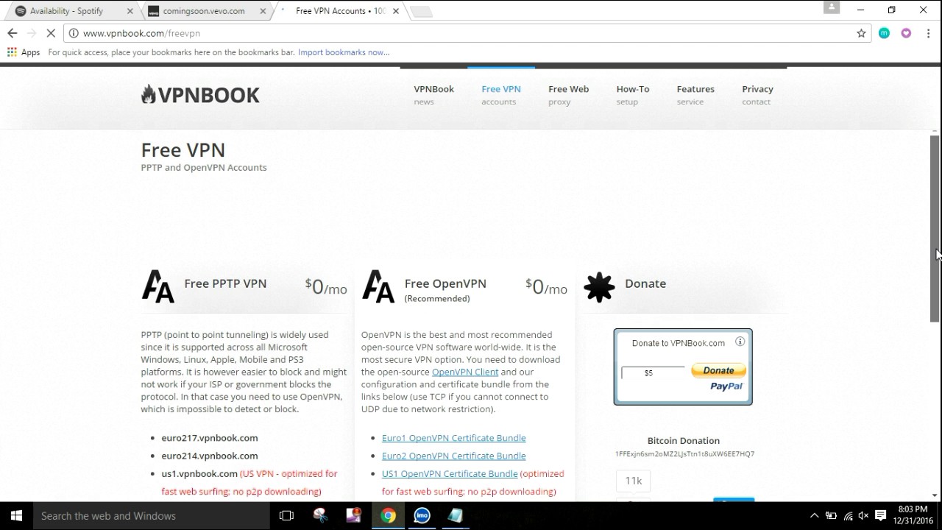Click the green 'm' extension icon
Screen dimensions: 942x530
[x=884, y=33]
